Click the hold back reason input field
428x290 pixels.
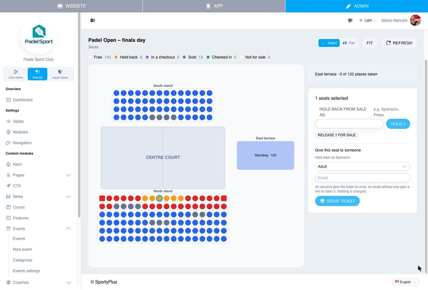tap(349, 124)
